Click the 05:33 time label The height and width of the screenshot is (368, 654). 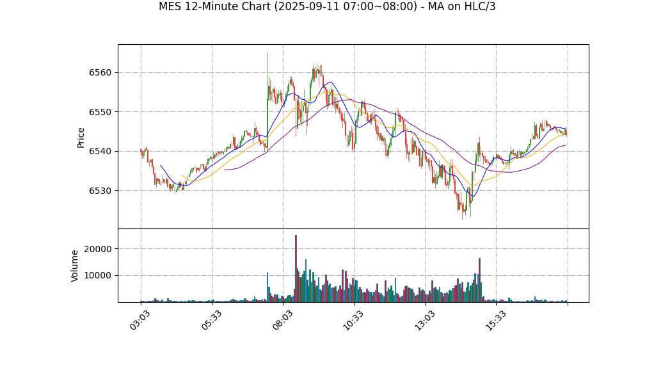(210, 321)
